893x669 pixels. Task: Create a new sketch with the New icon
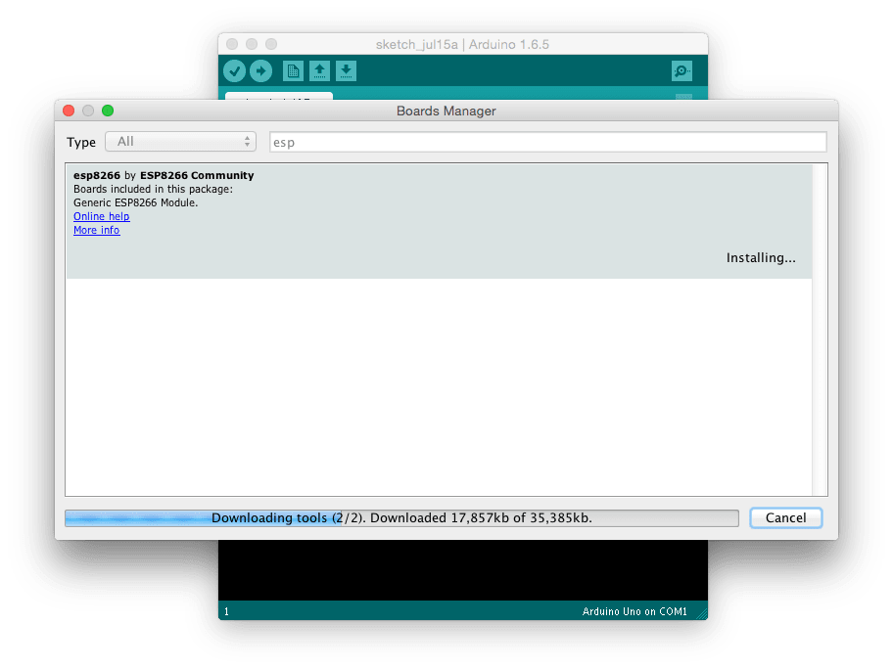pyautogui.click(x=293, y=71)
